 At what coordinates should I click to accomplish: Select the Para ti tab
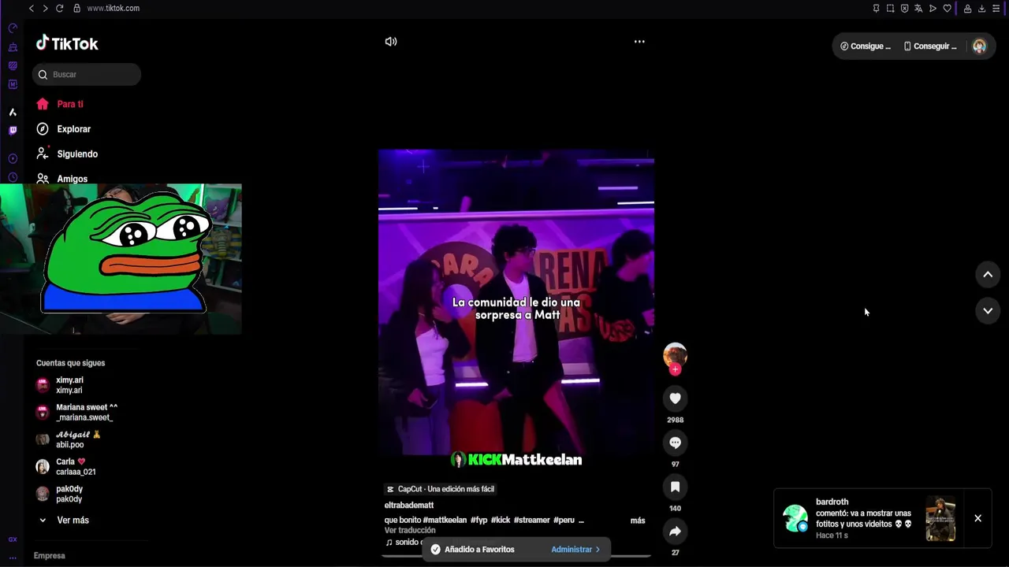60,104
